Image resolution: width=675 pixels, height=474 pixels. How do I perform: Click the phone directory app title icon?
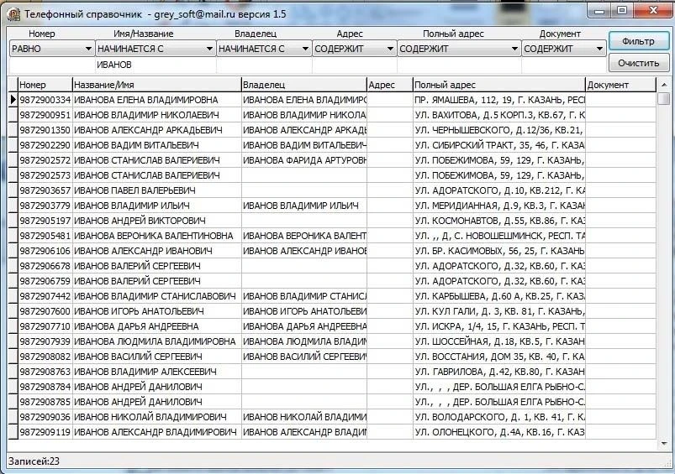tap(13, 14)
